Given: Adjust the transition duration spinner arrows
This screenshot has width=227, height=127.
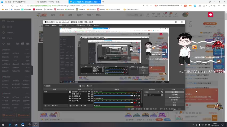Looking at the screenshot, I should point(162,95).
